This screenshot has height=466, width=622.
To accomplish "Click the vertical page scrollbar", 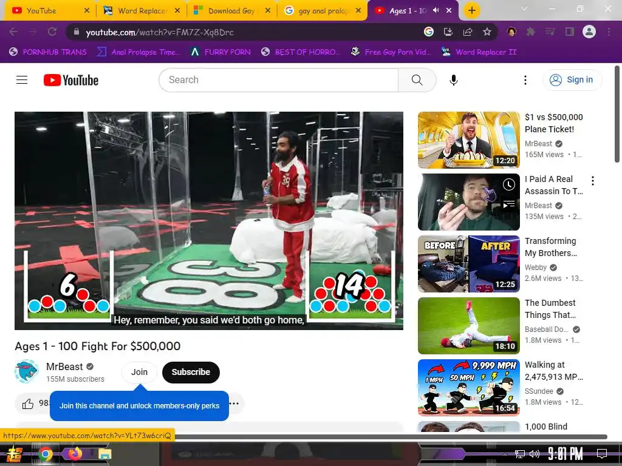I will 617,114.
